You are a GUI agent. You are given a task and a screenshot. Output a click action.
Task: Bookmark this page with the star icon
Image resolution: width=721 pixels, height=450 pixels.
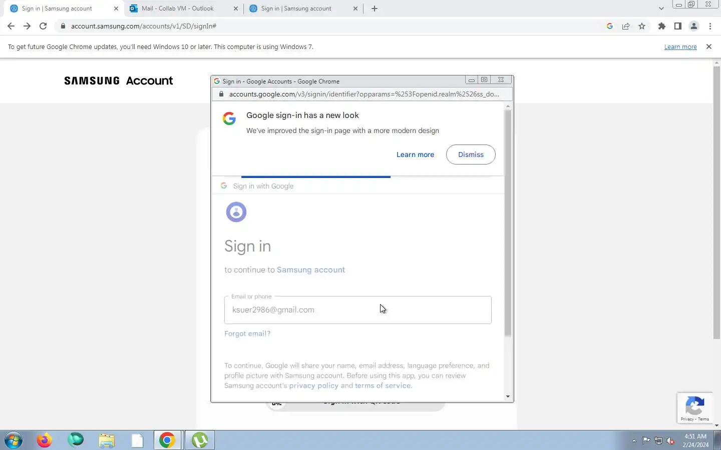pyautogui.click(x=642, y=26)
